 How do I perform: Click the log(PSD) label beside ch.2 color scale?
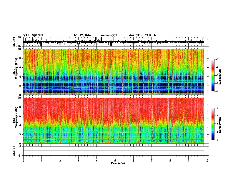[220, 125]
